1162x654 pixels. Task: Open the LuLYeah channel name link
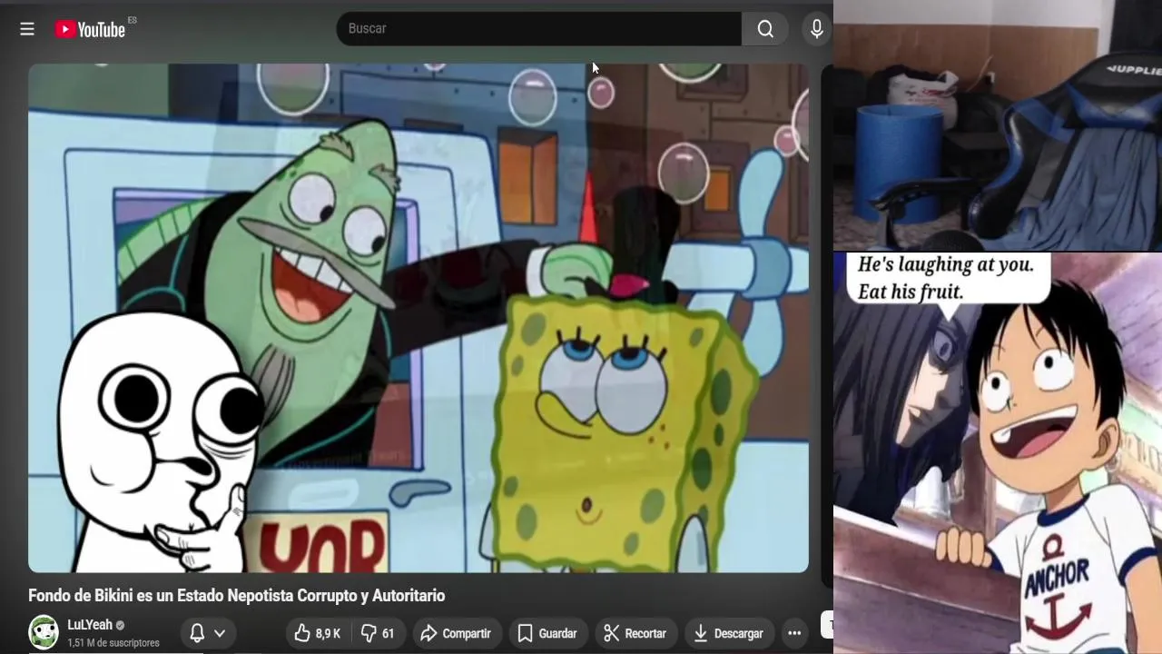tap(90, 625)
